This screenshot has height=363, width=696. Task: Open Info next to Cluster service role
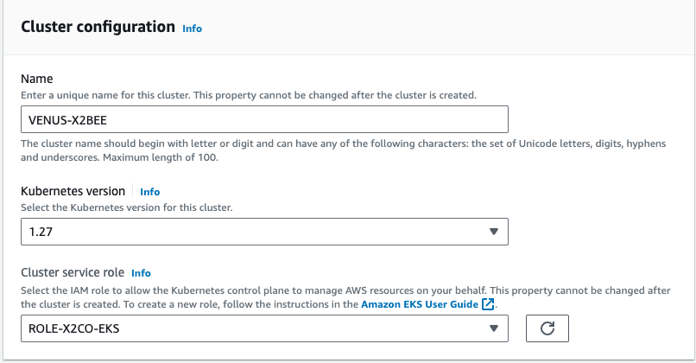141,273
